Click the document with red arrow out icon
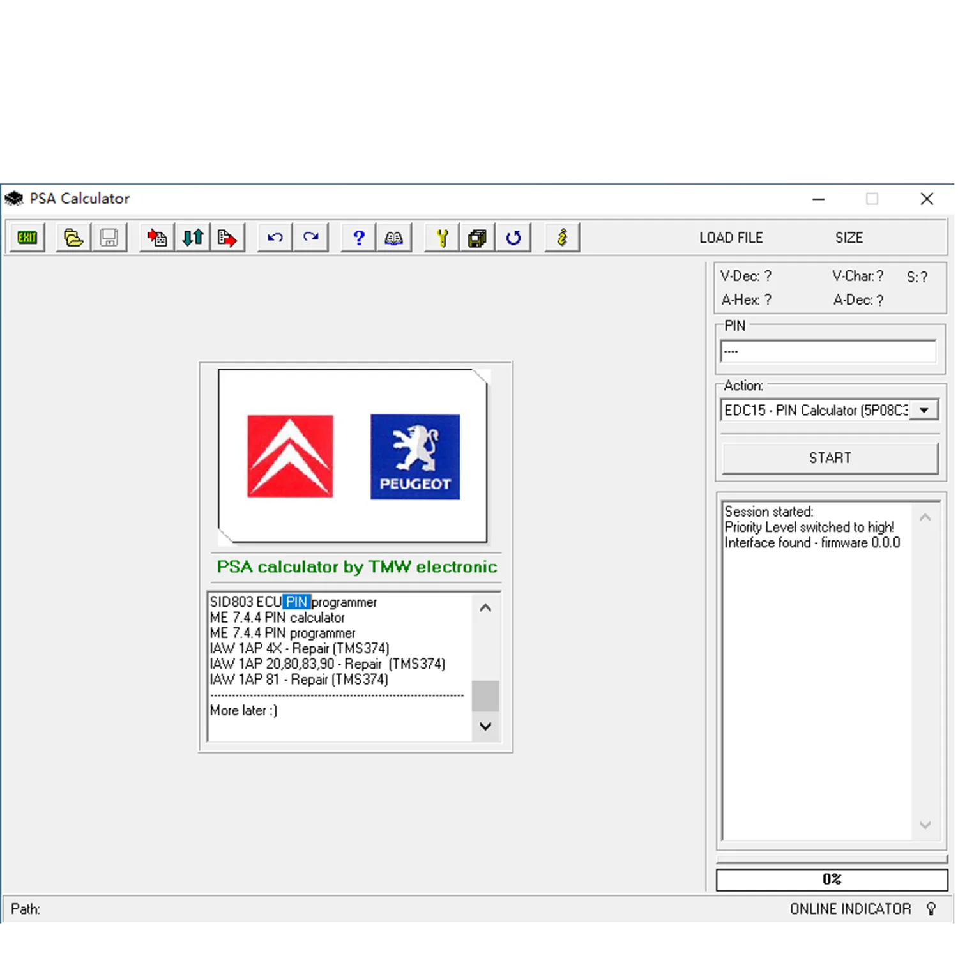This screenshot has height=958, width=958. click(227, 238)
